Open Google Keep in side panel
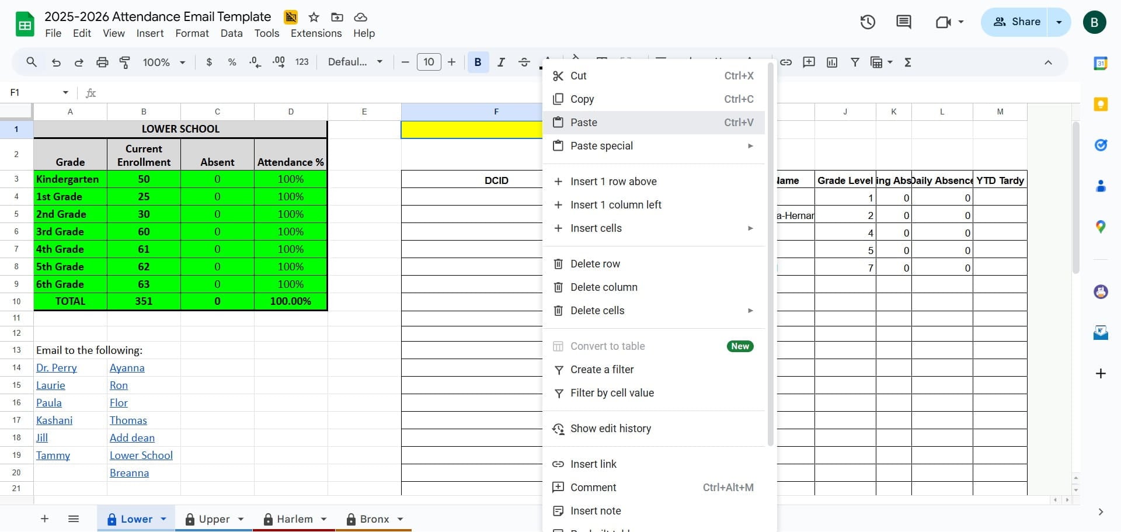The width and height of the screenshot is (1121, 532). (x=1101, y=105)
